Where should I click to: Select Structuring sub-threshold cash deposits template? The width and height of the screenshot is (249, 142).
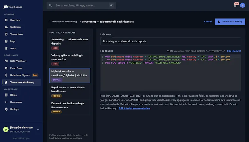(70, 44)
